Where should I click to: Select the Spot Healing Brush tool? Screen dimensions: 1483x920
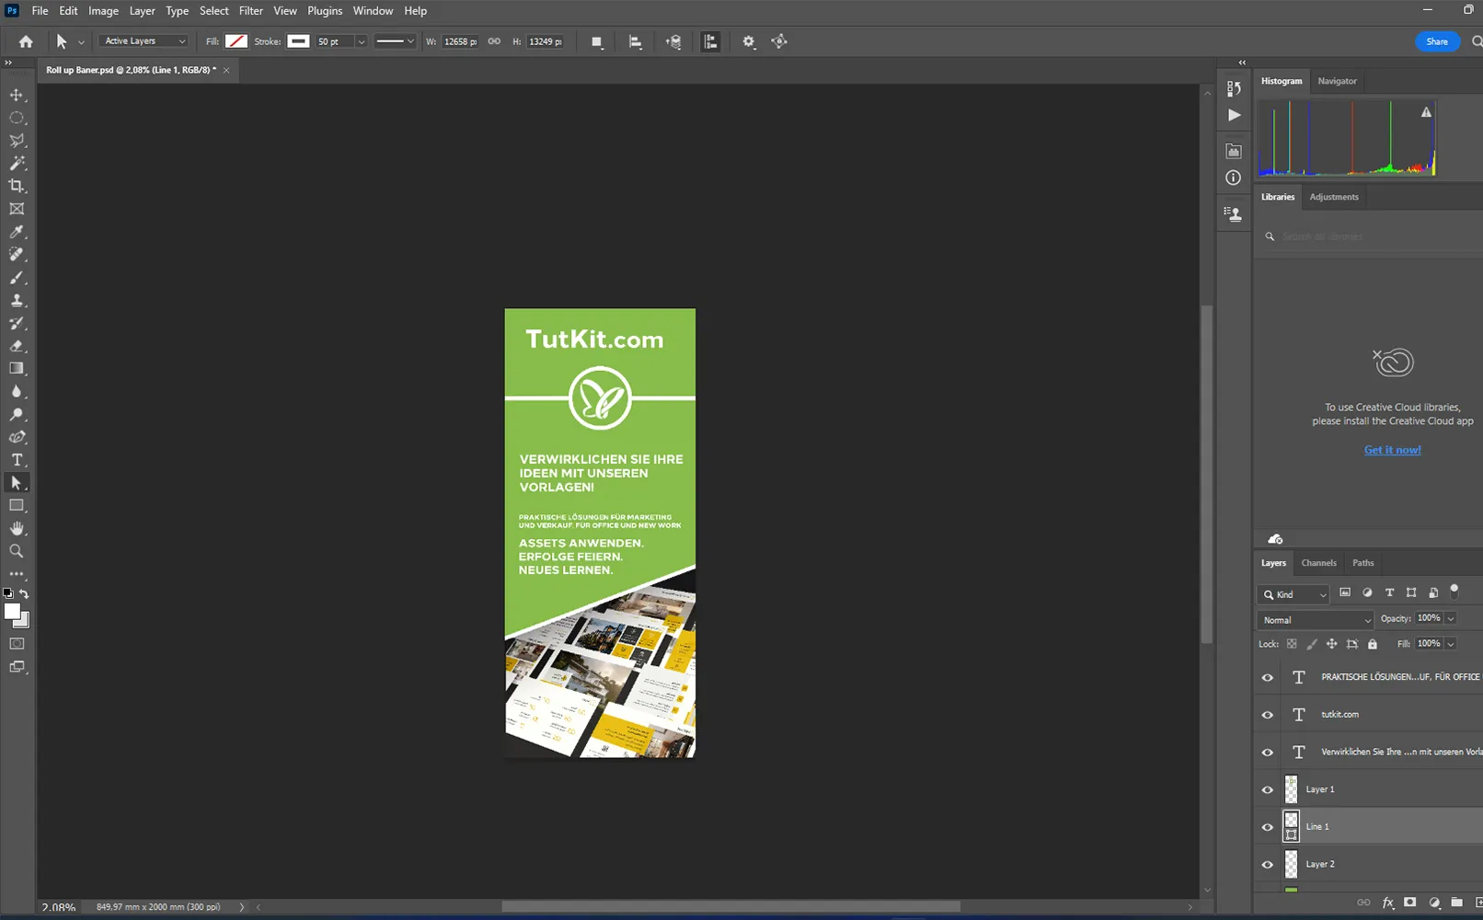pos(17,255)
